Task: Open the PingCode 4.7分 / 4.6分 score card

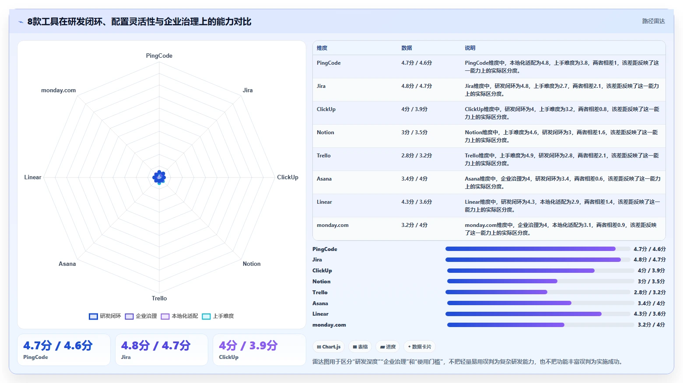Action: pyautogui.click(x=64, y=350)
